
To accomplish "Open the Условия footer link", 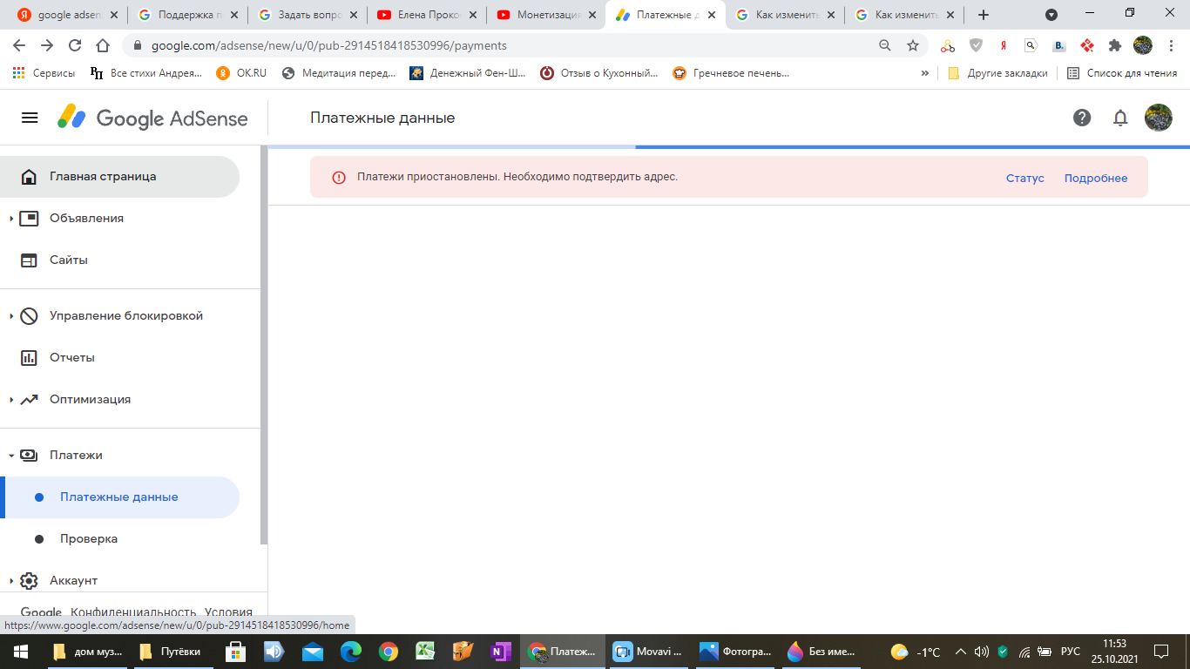I will [228, 612].
